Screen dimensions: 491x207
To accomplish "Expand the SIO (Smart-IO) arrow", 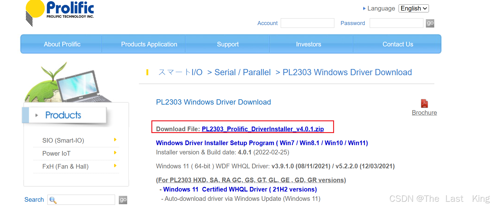I will coord(115,140).
